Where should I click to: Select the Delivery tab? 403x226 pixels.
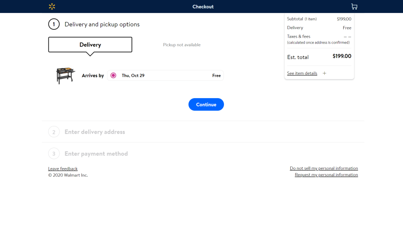pyautogui.click(x=90, y=45)
